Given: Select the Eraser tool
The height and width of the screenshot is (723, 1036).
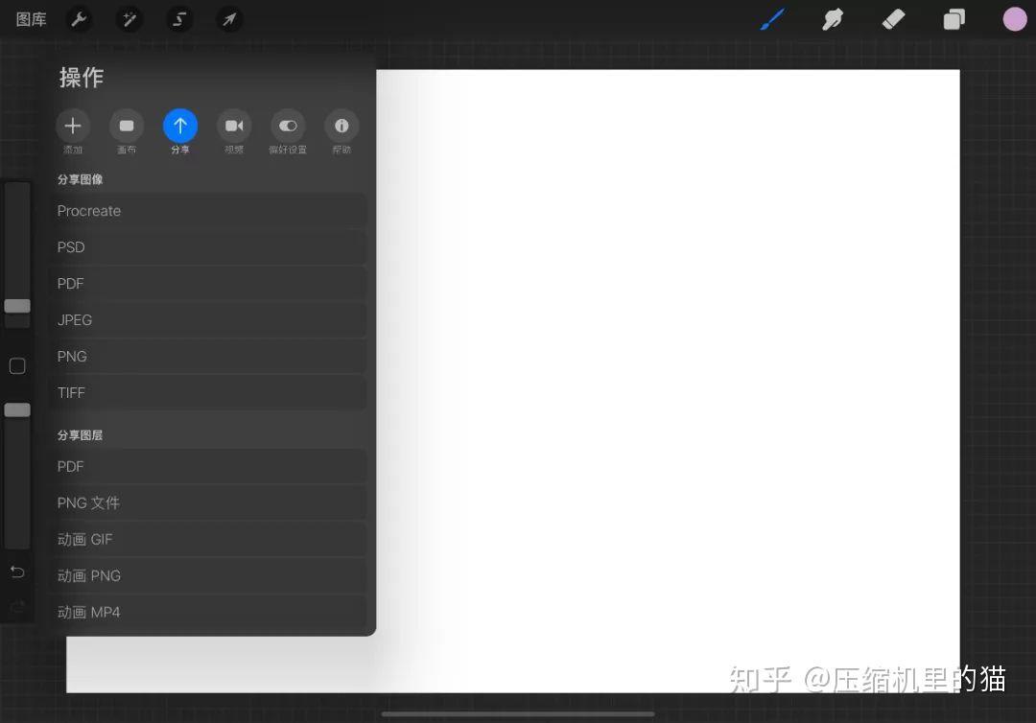Looking at the screenshot, I should coord(893,19).
